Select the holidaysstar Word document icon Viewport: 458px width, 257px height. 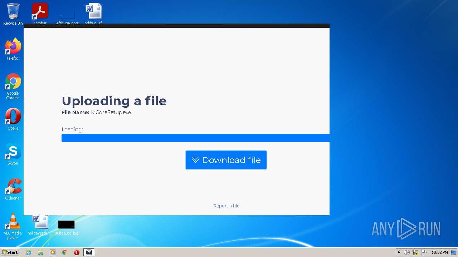point(40,225)
